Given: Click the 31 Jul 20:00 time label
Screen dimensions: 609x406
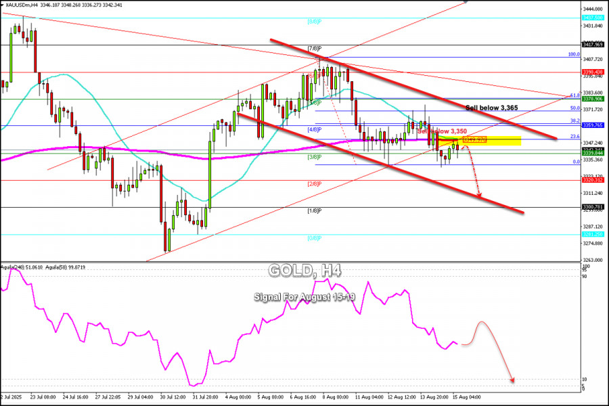Looking at the screenshot, I should tap(205, 397).
